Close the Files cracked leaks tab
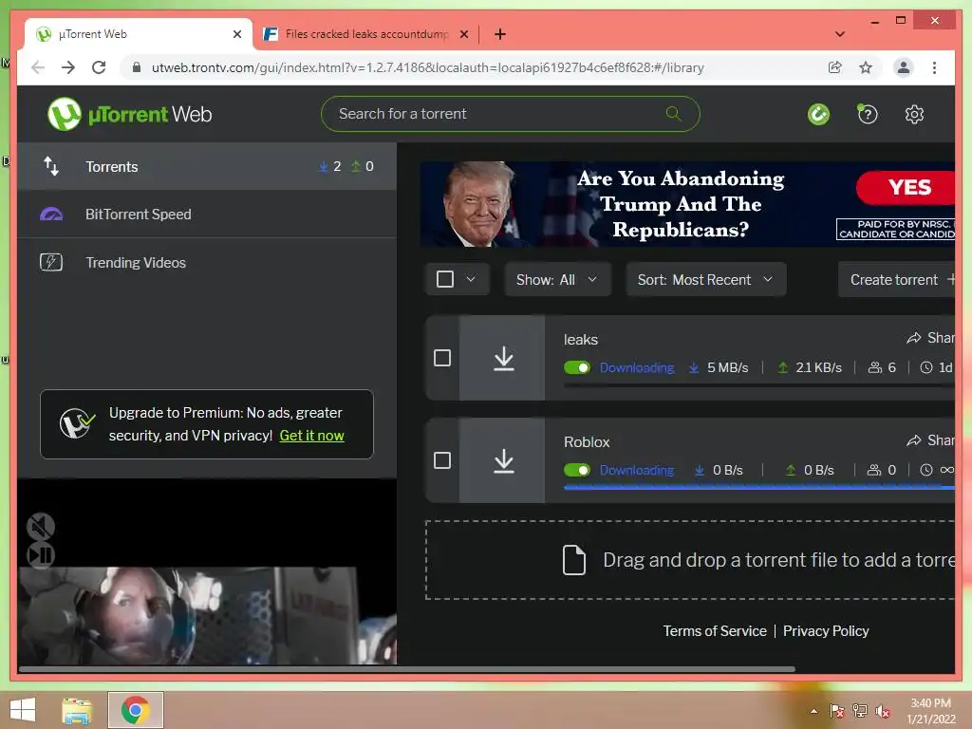This screenshot has height=729, width=972. pos(463,34)
